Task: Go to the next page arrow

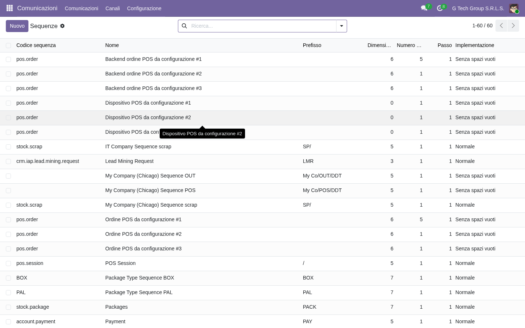Action: coord(513,26)
